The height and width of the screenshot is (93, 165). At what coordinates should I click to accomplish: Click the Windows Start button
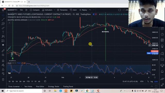3,91
